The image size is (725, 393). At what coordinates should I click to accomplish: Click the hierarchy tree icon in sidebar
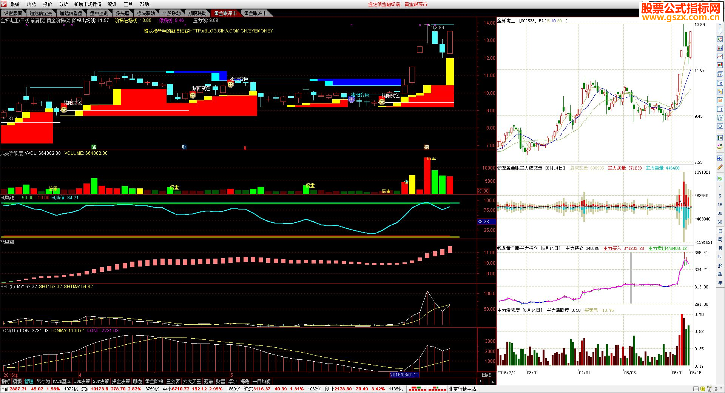click(x=720, y=91)
